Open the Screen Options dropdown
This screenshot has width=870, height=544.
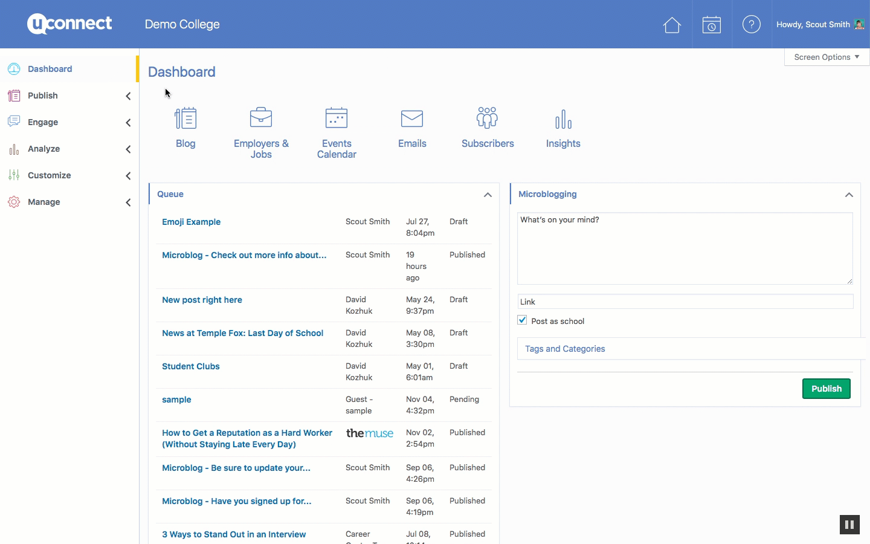pos(826,57)
